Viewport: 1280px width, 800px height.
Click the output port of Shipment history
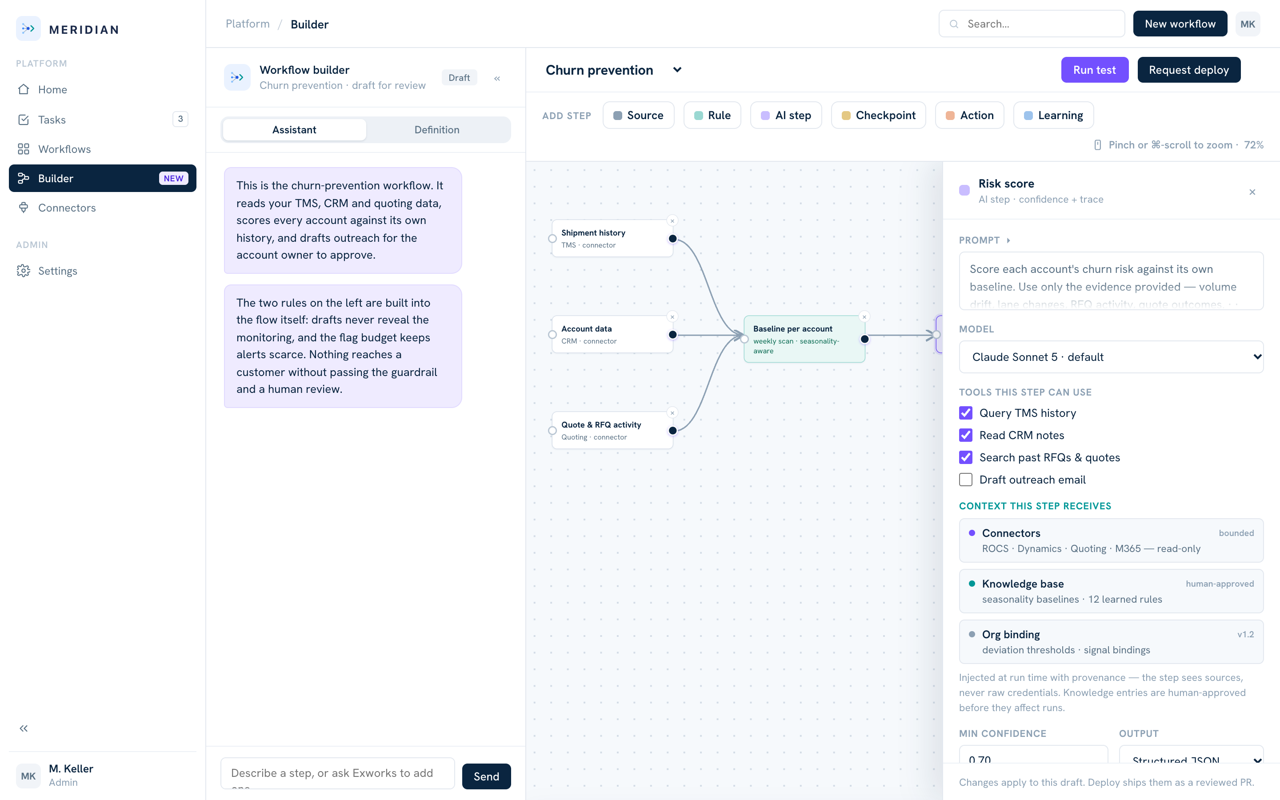(x=673, y=239)
